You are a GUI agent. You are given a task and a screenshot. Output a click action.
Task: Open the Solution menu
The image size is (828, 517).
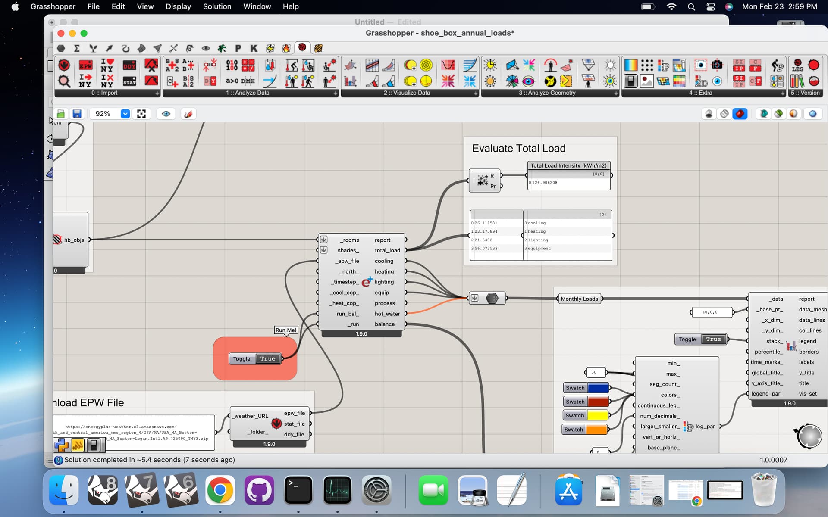(x=217, y=6)
